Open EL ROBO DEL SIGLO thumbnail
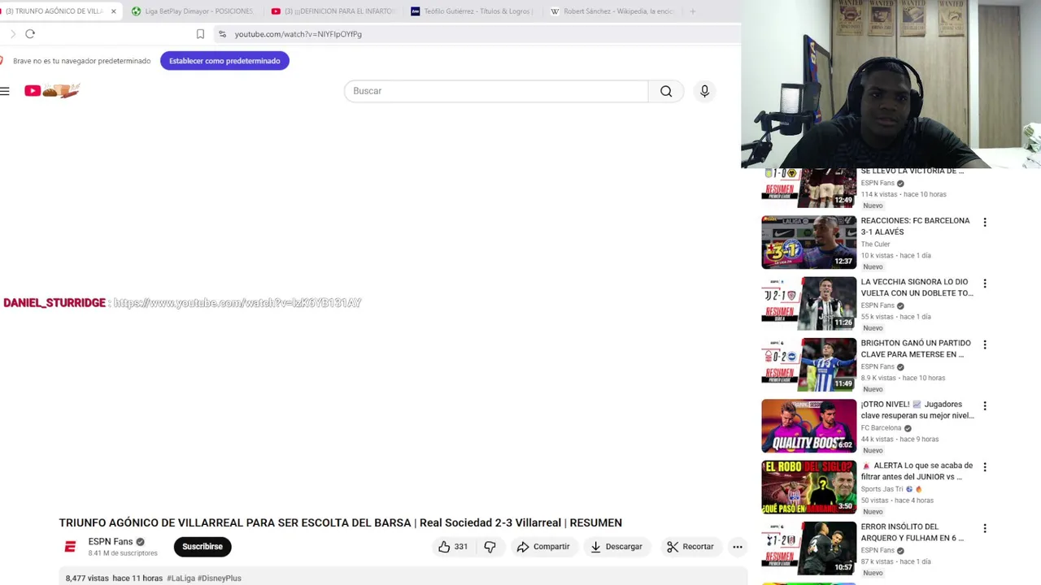The height and width of the screenshot is (585, 1041). pos(808,487)
